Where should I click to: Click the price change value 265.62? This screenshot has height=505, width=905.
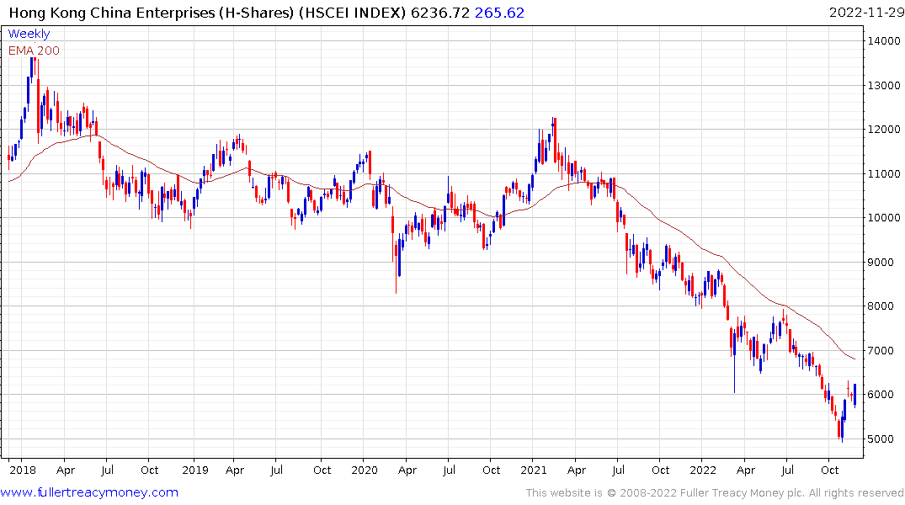pos(499,13)
